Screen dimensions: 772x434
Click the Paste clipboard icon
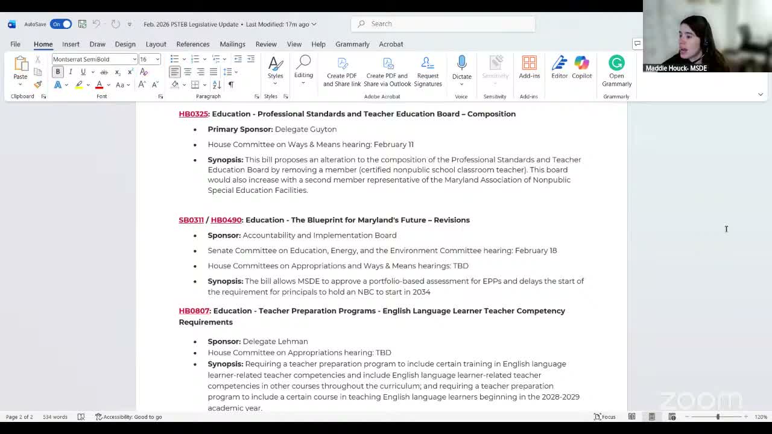coord(21,63)
